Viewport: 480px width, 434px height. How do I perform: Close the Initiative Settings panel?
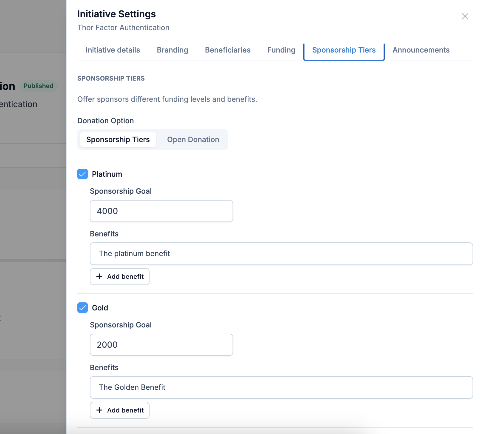click(x=465, y=16)
